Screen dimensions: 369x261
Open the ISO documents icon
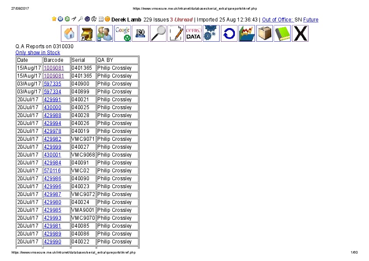(140, 34)
